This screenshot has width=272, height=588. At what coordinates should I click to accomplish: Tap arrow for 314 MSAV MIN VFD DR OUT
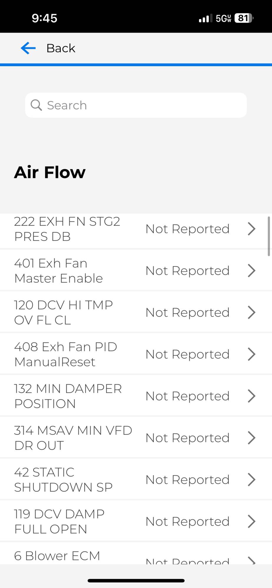coord(251,437)
